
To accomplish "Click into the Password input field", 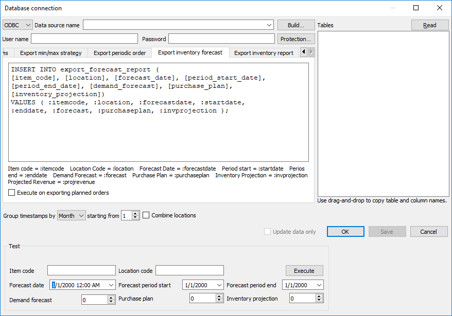I will tap(221, 39).
